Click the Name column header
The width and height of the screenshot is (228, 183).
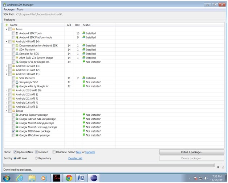[x=34, y=25]
